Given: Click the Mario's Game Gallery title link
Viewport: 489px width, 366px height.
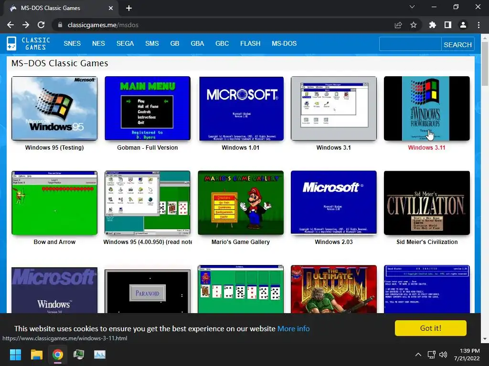Looking at the screenshot, I should 241,242.
